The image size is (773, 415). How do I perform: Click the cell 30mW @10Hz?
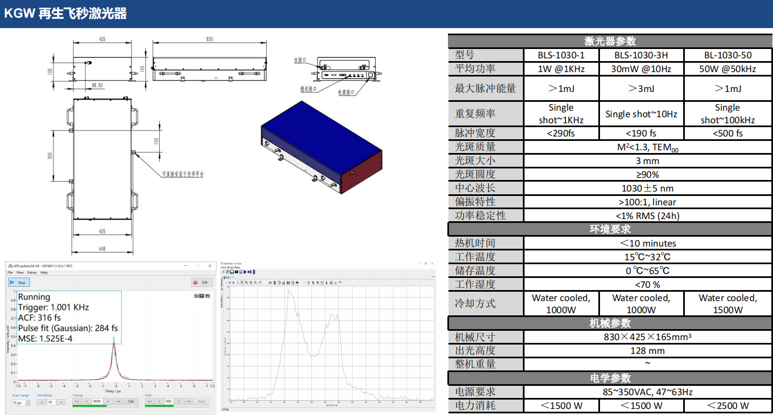point(641,69)
